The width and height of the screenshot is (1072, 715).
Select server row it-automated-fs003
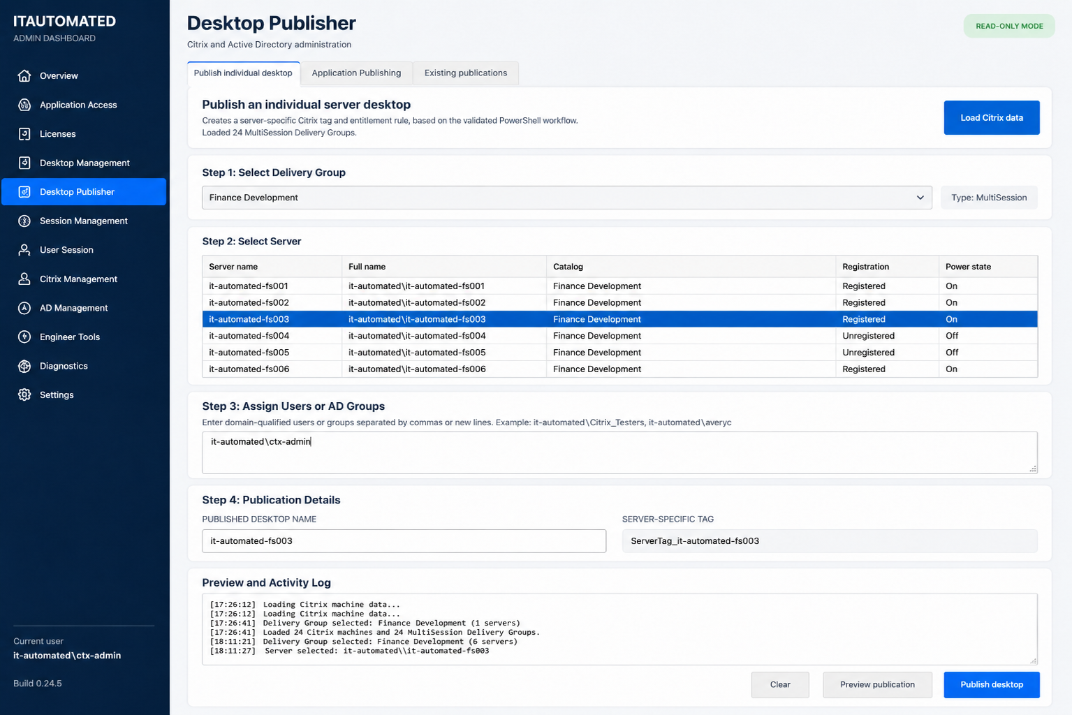(x=619, y=319)
